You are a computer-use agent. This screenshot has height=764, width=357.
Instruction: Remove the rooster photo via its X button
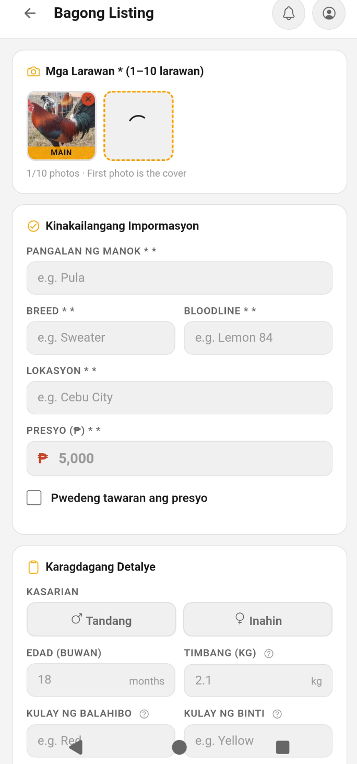point(88,99)
